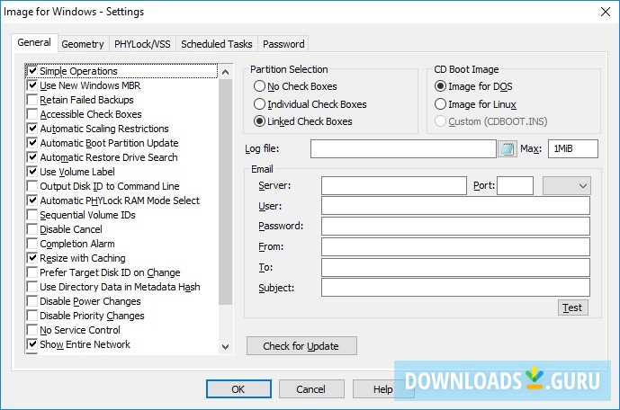Check Use Directory Data in Metadata Hash
Viewport: 620px width, 410px height.
tap(32, 287)
